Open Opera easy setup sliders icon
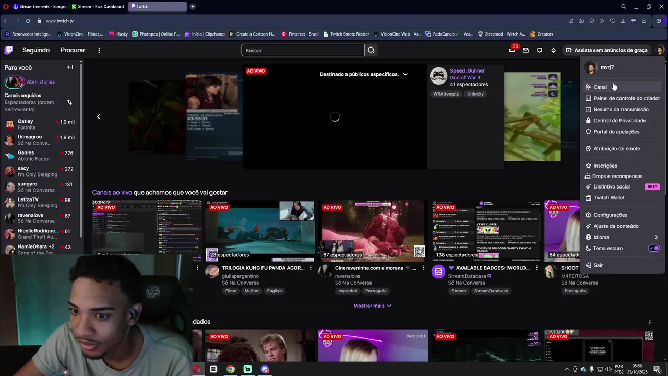This screenshot has height=376, width=668. tap(634, 21)
